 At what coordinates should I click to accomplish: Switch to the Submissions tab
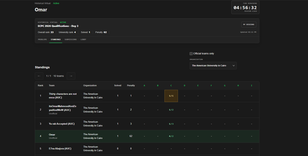point(71,39)
